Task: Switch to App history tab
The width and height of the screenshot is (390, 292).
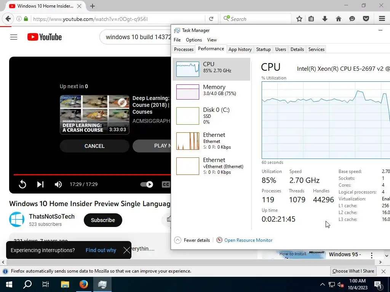Action: point(240,49)
